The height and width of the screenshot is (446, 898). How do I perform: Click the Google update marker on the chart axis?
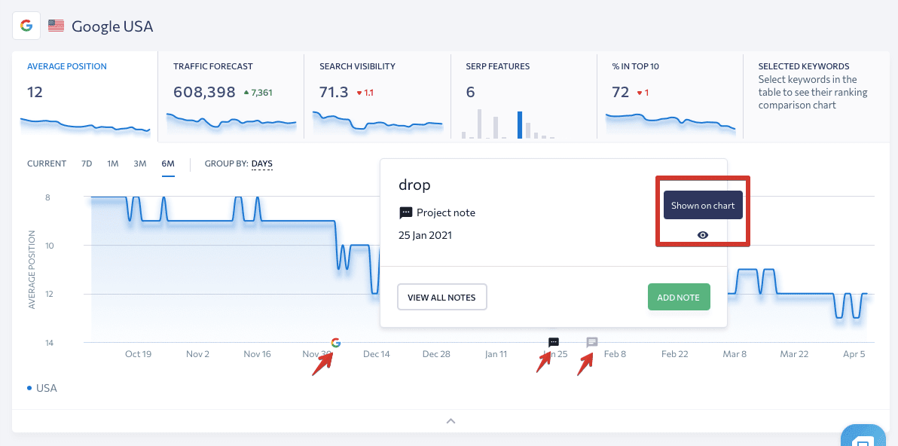[336, 342]
